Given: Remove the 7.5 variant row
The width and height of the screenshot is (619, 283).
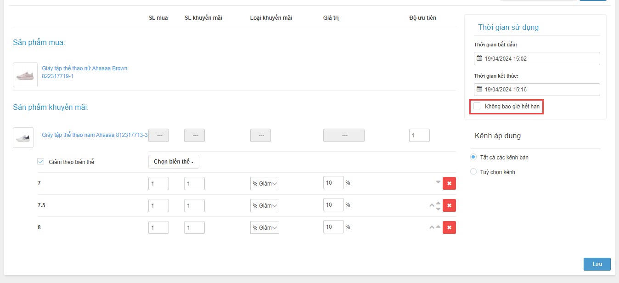Looking at the screenshot, I should pos(449,205).
